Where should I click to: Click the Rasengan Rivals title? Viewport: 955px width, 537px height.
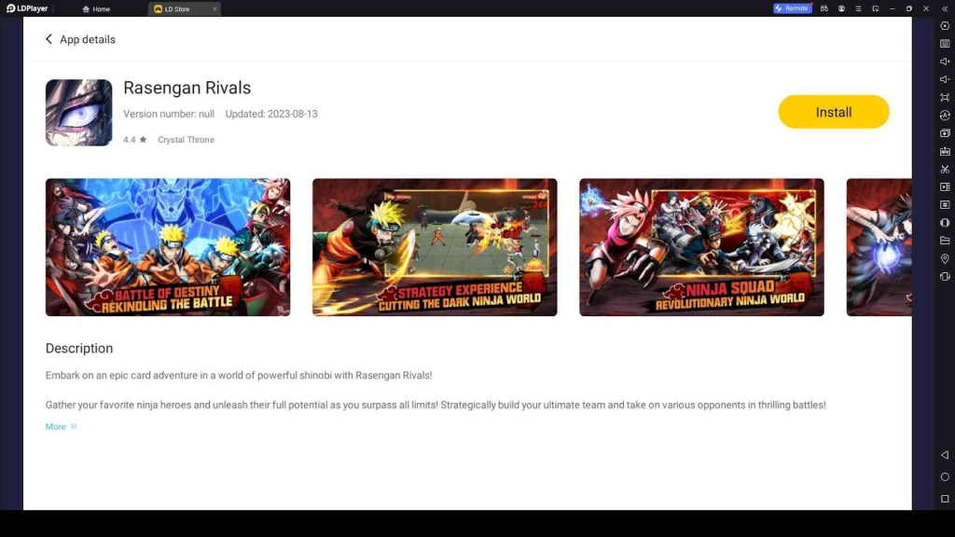tap(187, 88)
